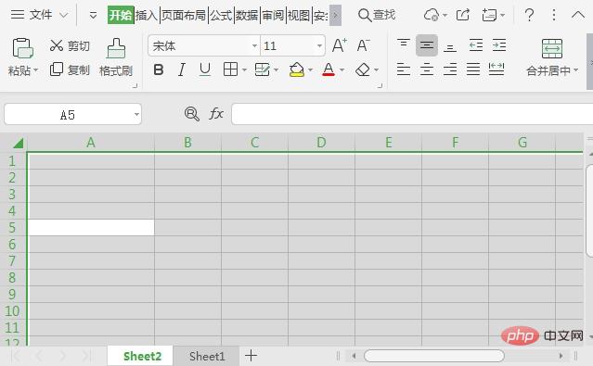Click the Copy (复制) icon

coord(57,69)
